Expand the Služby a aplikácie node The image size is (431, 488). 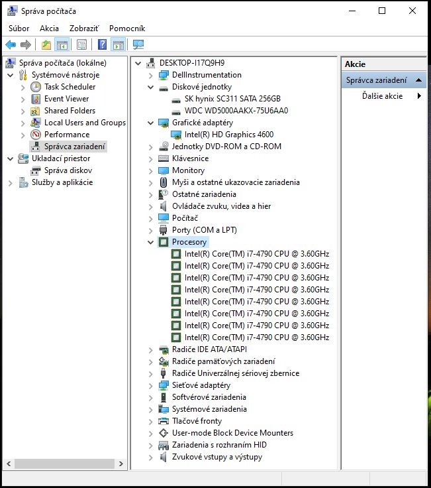(10, 183)
